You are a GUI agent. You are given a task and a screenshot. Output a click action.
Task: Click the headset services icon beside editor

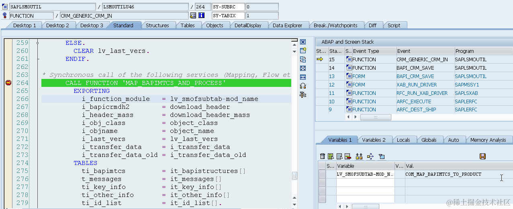click(303, 86)
